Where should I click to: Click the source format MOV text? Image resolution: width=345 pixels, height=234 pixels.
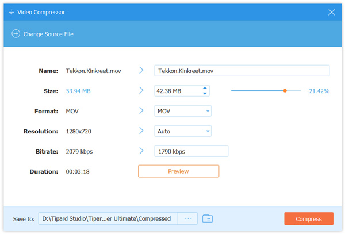tap(72, 111)
